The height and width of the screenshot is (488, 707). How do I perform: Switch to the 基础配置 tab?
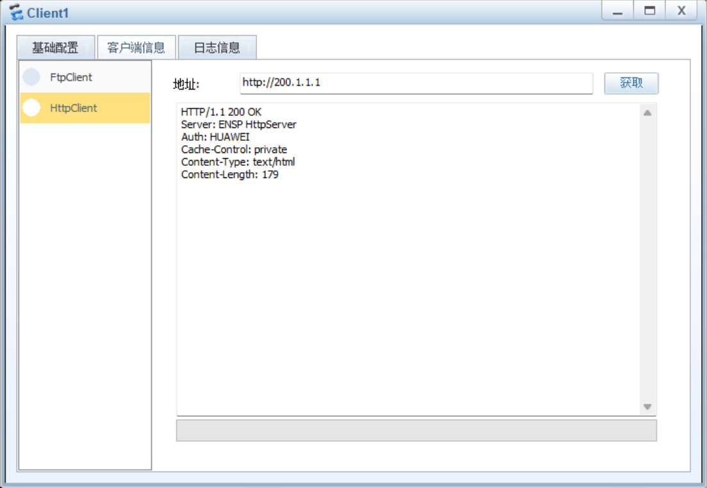(x=56, y=47)
